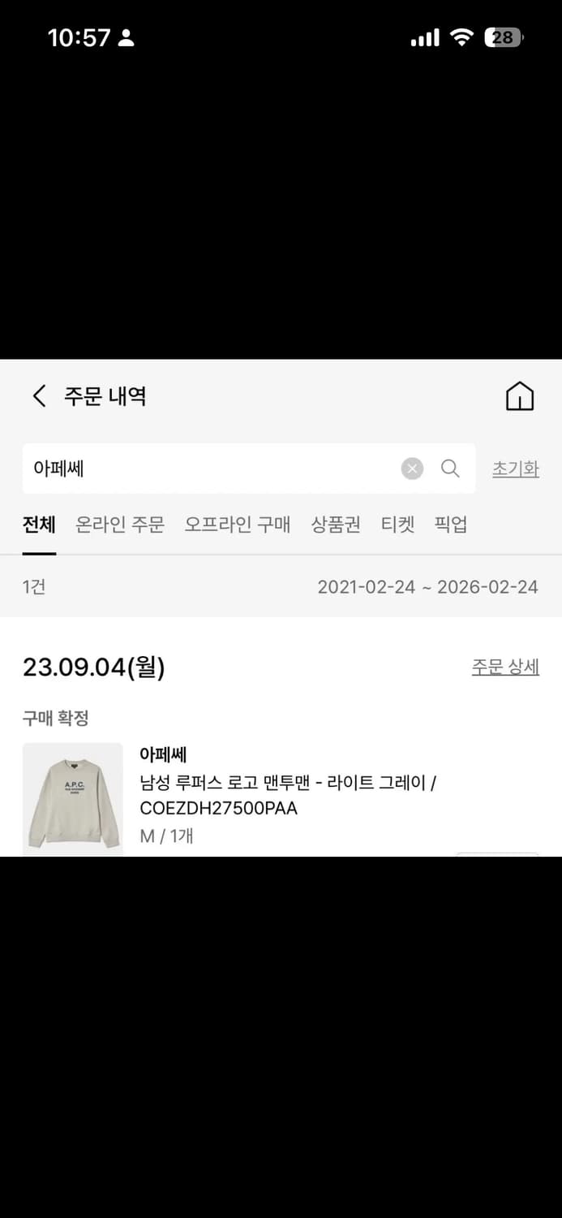This screenshot has width=562, height=1218.
Task: Tap the back arrow to leave order history
Action: (x=37, y=395)
